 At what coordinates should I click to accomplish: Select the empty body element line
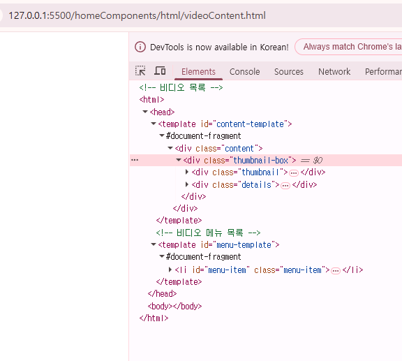tap(174, 306)
